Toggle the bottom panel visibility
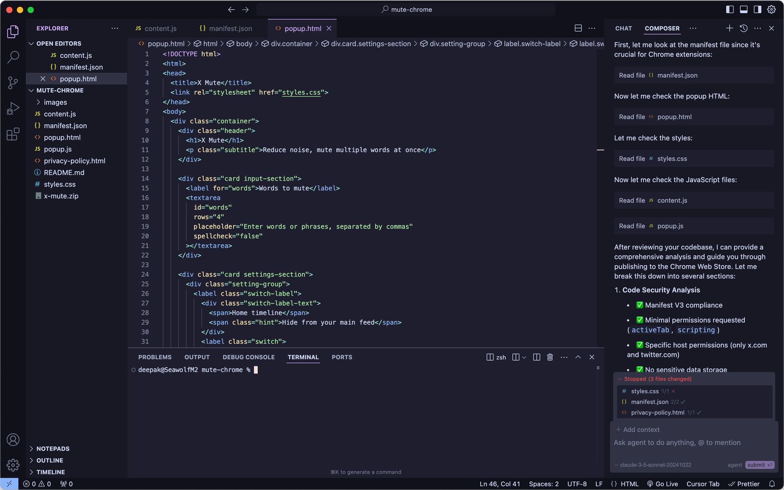Viewport: 784px width, 490px height. click(x=744, y=9)
